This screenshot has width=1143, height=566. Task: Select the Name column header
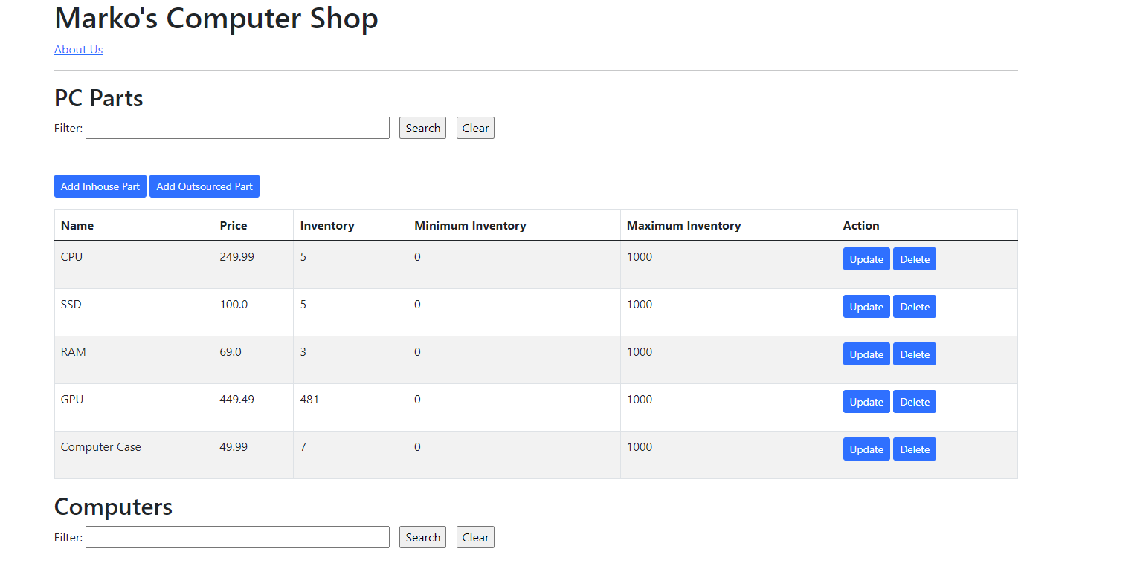pyautogui.click(x=77, y=225)
